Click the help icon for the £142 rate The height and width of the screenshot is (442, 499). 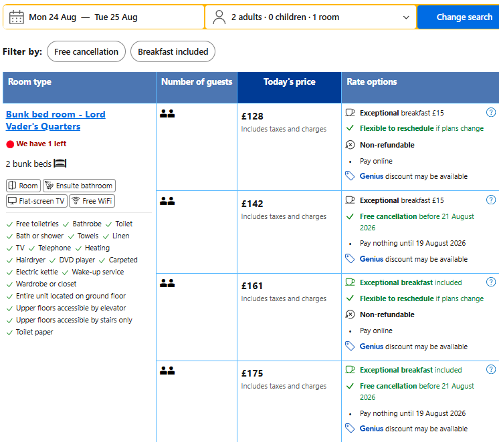(x=491, y=200)
